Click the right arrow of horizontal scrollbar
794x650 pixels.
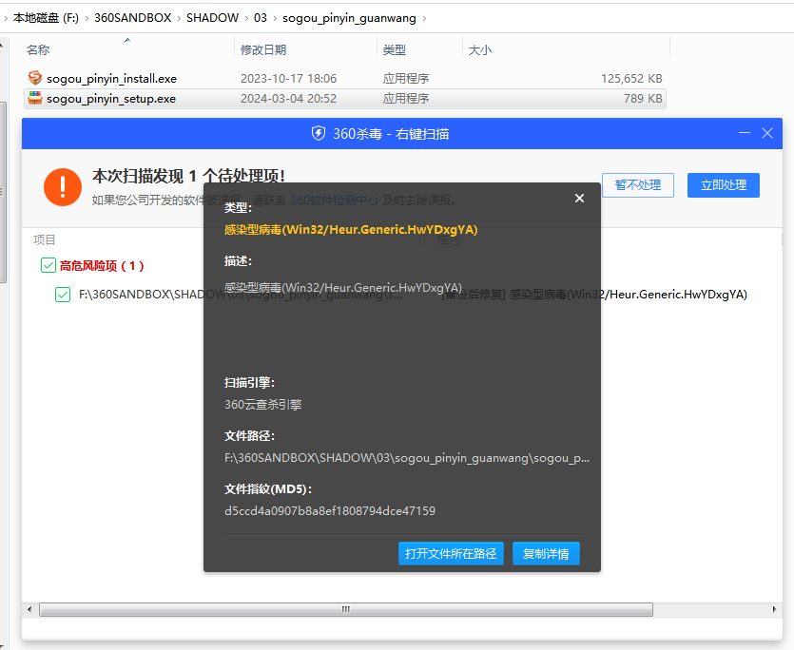(774, 609)
